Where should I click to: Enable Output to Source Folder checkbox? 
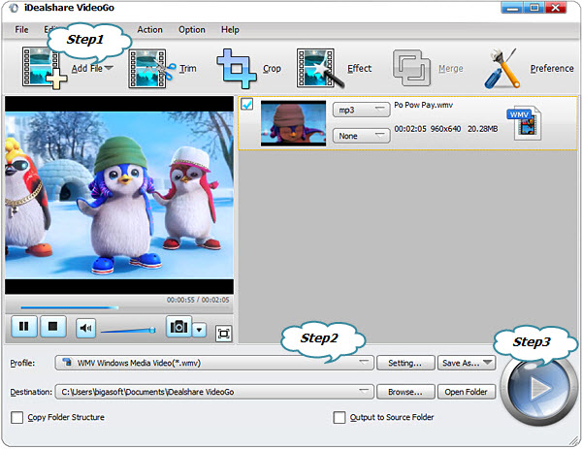[339, 417]
